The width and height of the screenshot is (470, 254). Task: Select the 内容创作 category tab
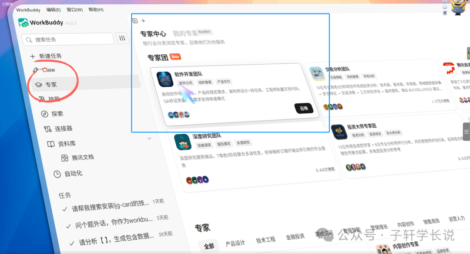(x=406, y=224)
